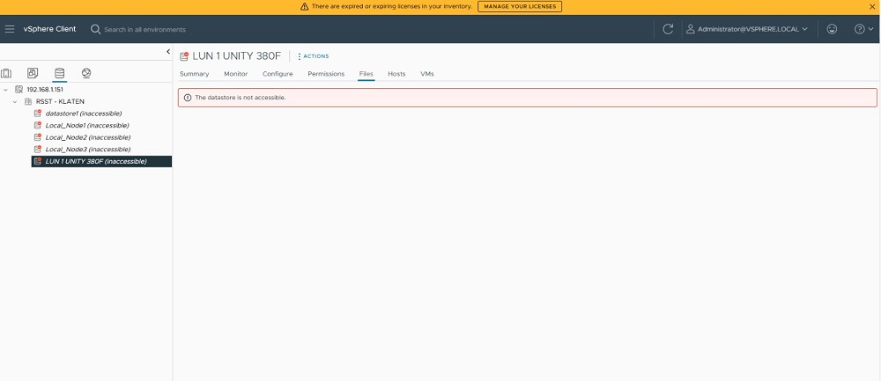Open Administrator@VSPHERE.LOCAL user dropdown
881x381 pixels.
coord(747,29)
